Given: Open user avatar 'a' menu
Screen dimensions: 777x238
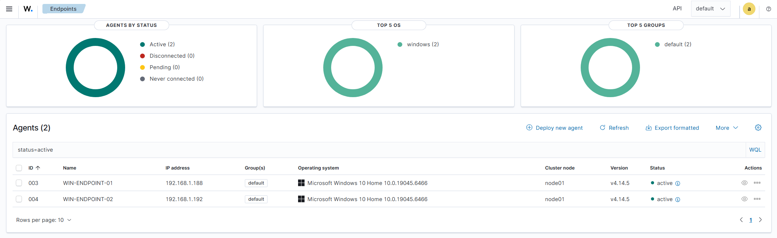Looking at the screenshot, I should [749, 9].
